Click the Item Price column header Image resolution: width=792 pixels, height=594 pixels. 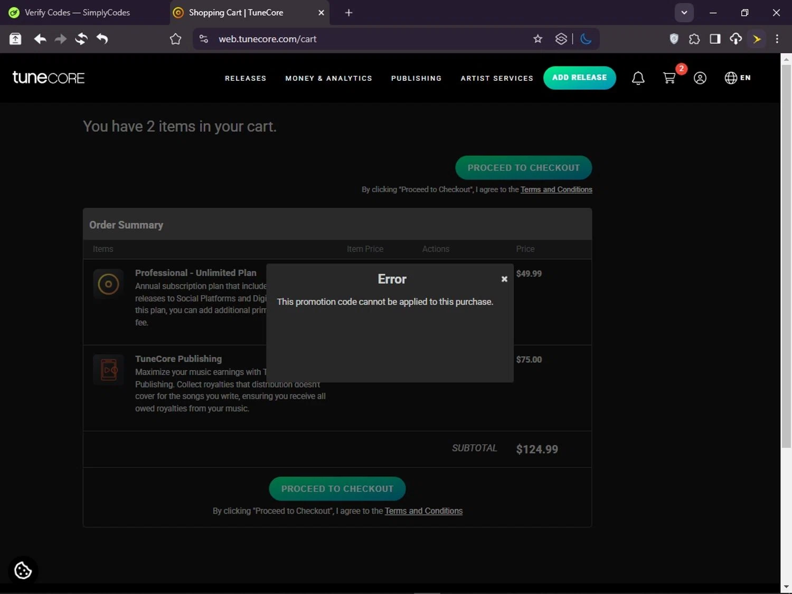(365, 249)
